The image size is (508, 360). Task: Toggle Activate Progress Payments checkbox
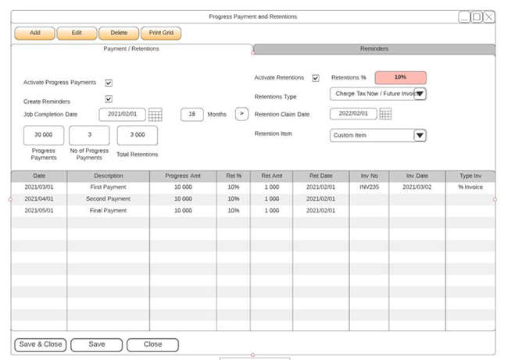(x=109, y=83)
